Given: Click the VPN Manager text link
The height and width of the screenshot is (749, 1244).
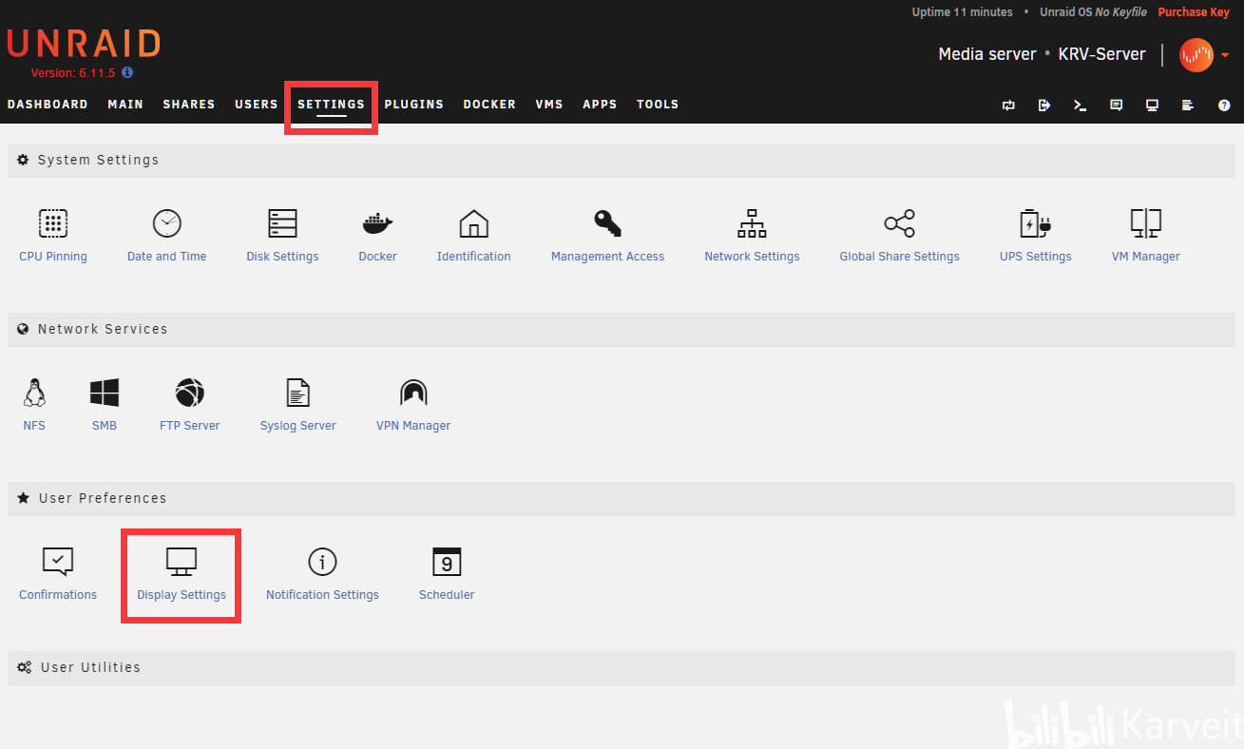Looking at the screenshot, I should 413,426.
